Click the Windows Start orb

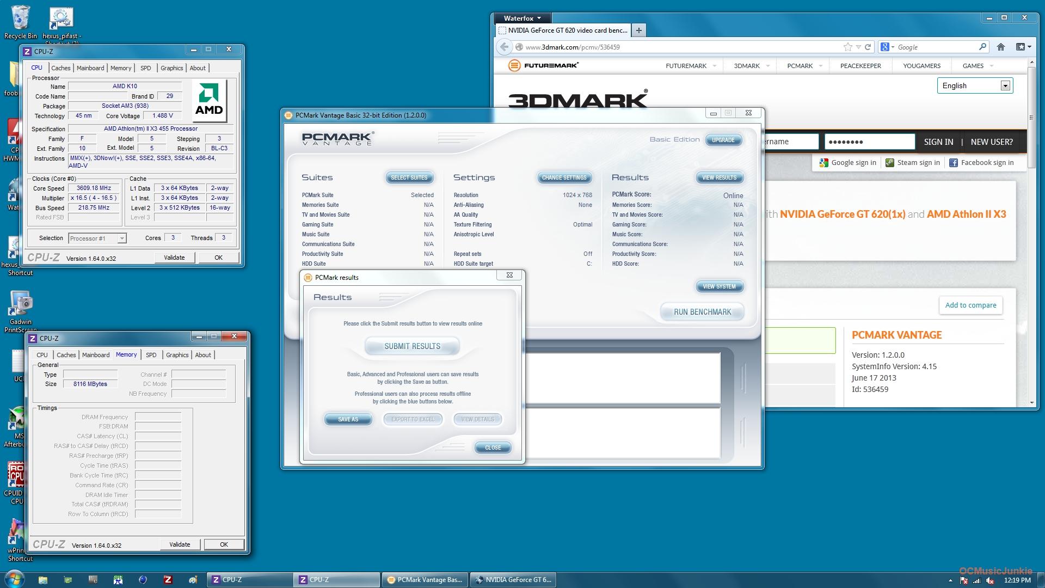click(x=14, y=579)
